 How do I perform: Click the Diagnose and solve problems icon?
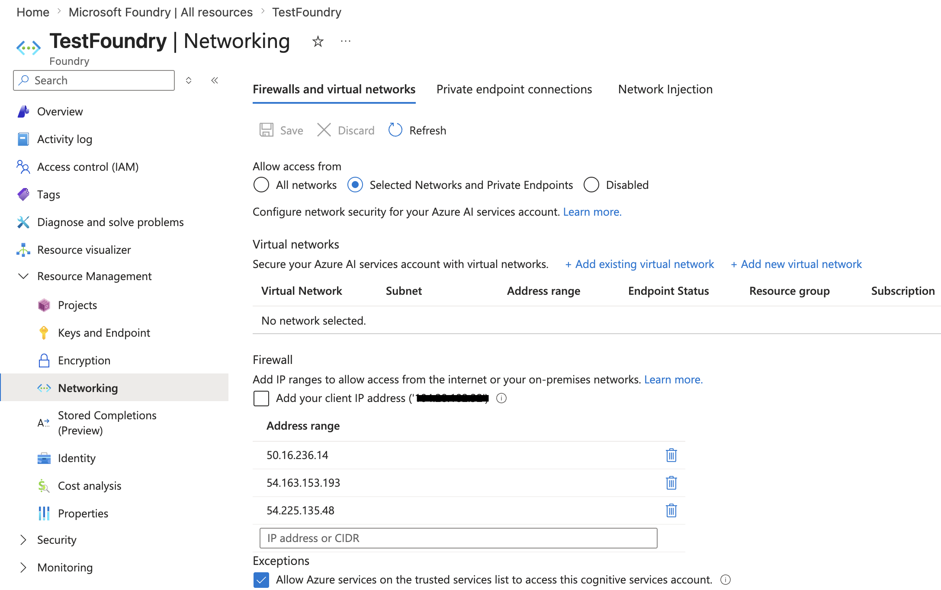[23, 222]
